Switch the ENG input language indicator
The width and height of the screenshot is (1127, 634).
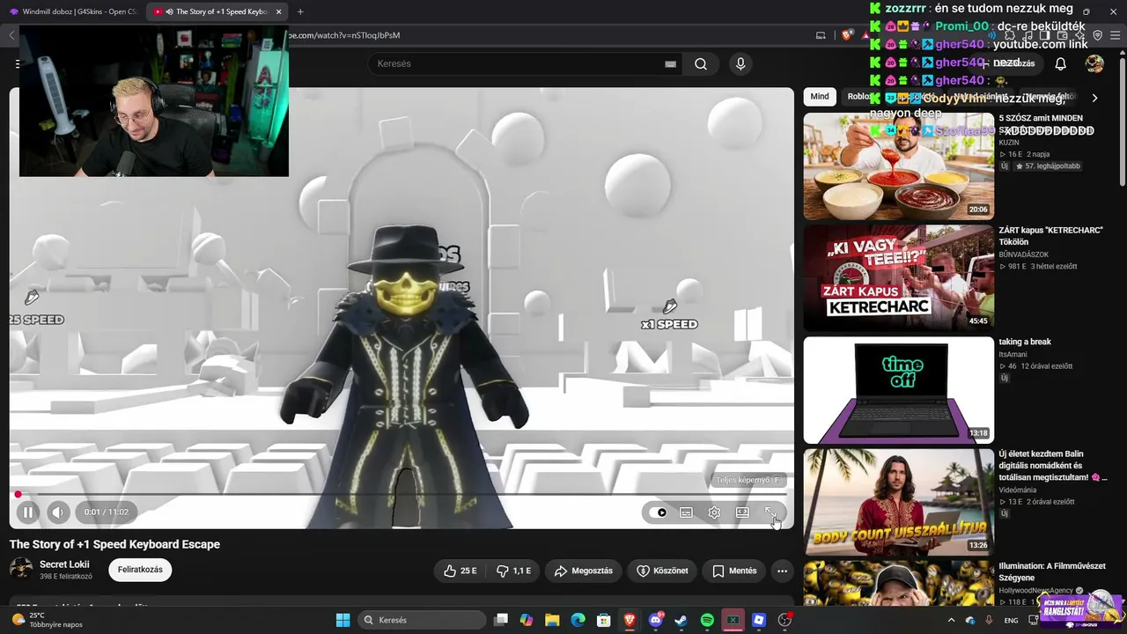pos(1011,620)
